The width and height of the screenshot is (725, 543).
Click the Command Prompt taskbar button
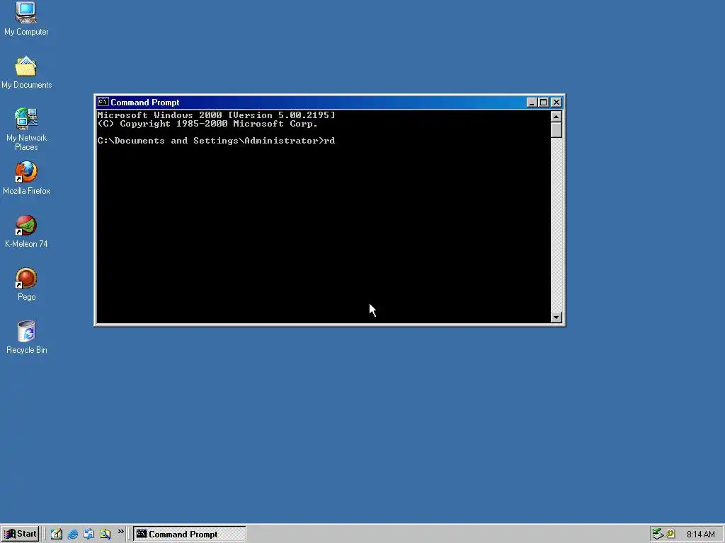coord(190,535)
